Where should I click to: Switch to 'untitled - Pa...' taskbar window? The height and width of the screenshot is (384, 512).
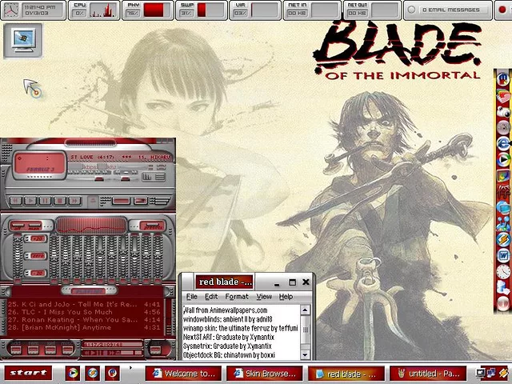[428, 374]
